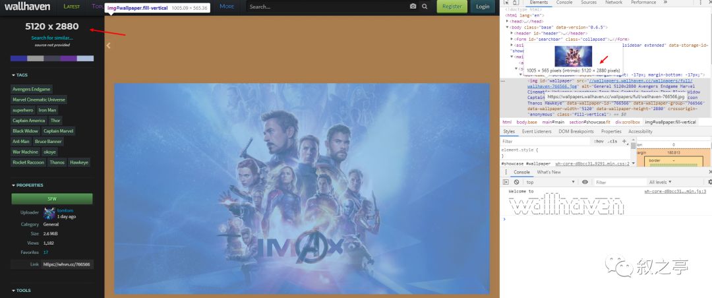Collapse the Tags section in sidebar
Viewport: 712px width, 298px height.
20,75
